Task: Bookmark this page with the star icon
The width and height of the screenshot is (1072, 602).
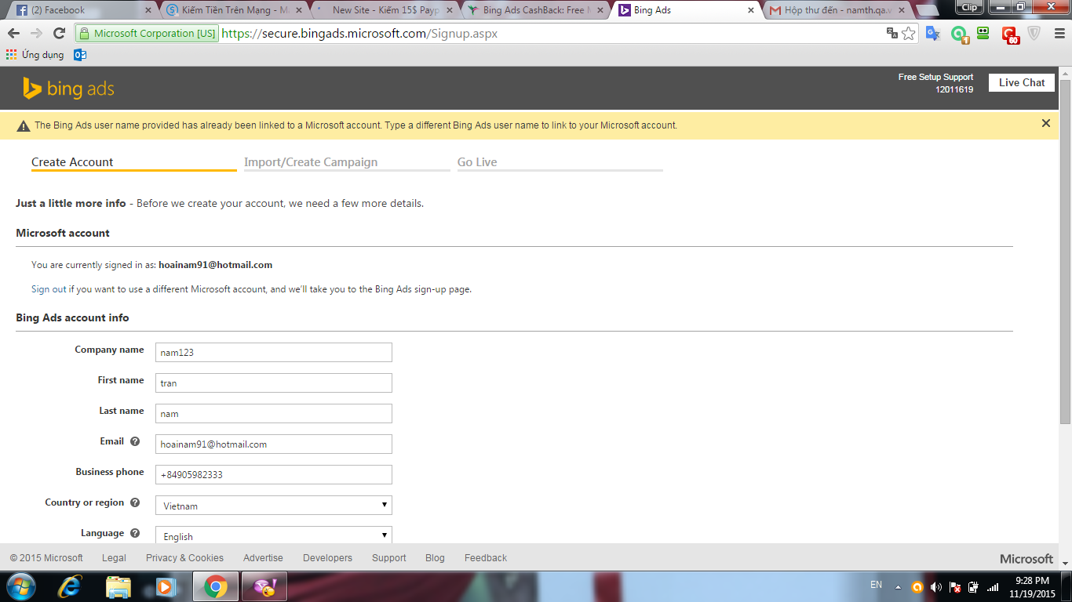Action: coord(909,34)
